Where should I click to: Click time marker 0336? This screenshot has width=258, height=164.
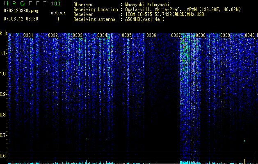[151, 35]
